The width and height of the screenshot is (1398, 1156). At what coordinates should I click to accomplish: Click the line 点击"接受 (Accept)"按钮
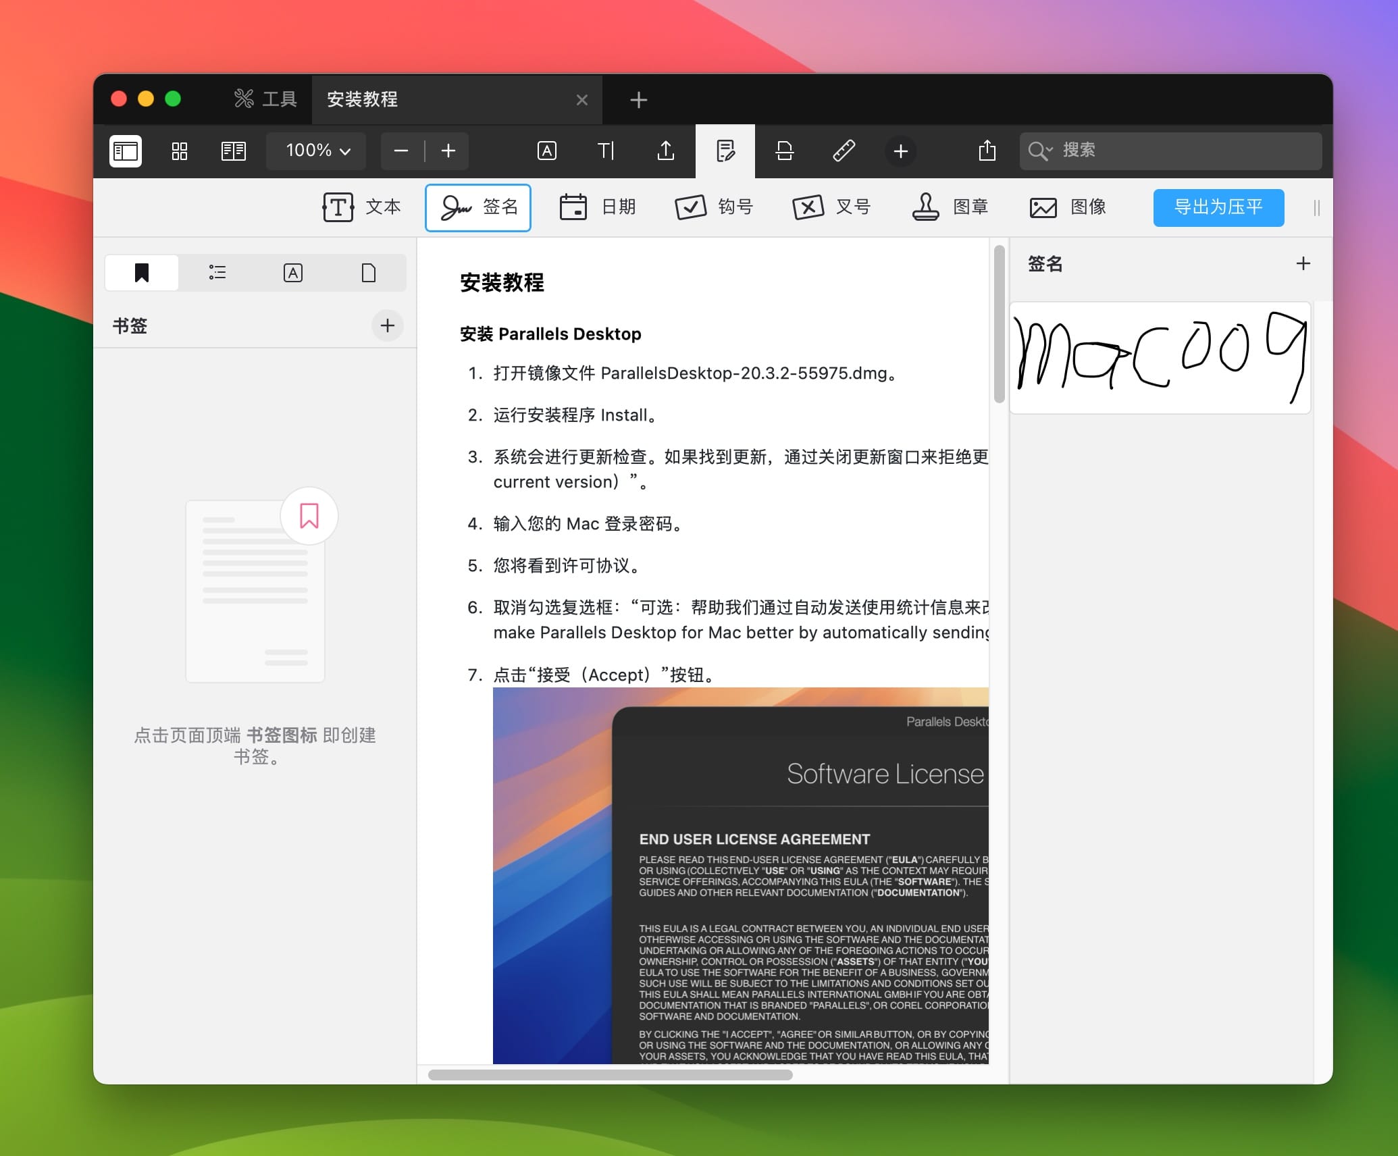pos(604,675)
